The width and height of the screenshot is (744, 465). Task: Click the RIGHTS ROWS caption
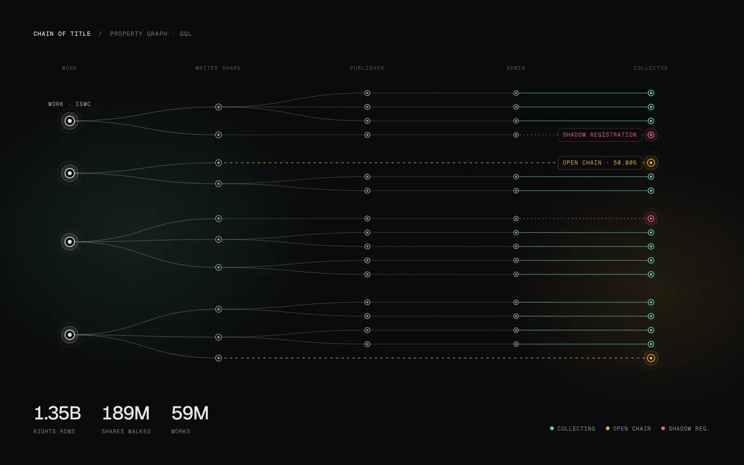pyautogui.click(x=54, y=432)
